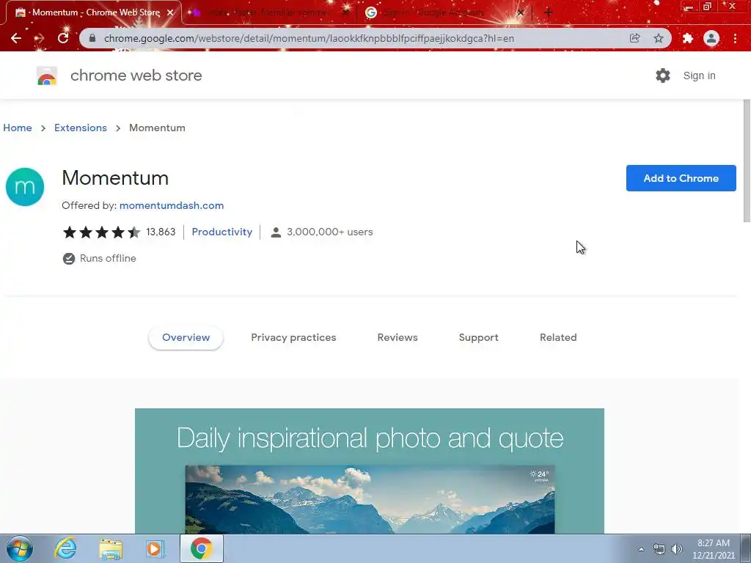Open Windows Explorer folder in taskbar
Image resolution: width=751 pixels, height=563 pixels.
point(111,548)
